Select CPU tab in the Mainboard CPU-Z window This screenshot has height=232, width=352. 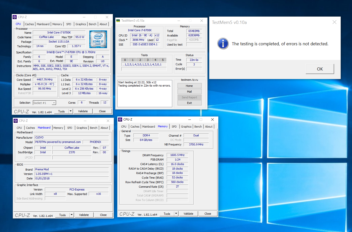coord(19,128)
